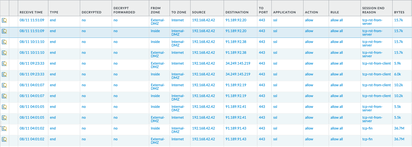The image size is (412, 147).
Task: Click the From Zone column header
Action: 156,10
